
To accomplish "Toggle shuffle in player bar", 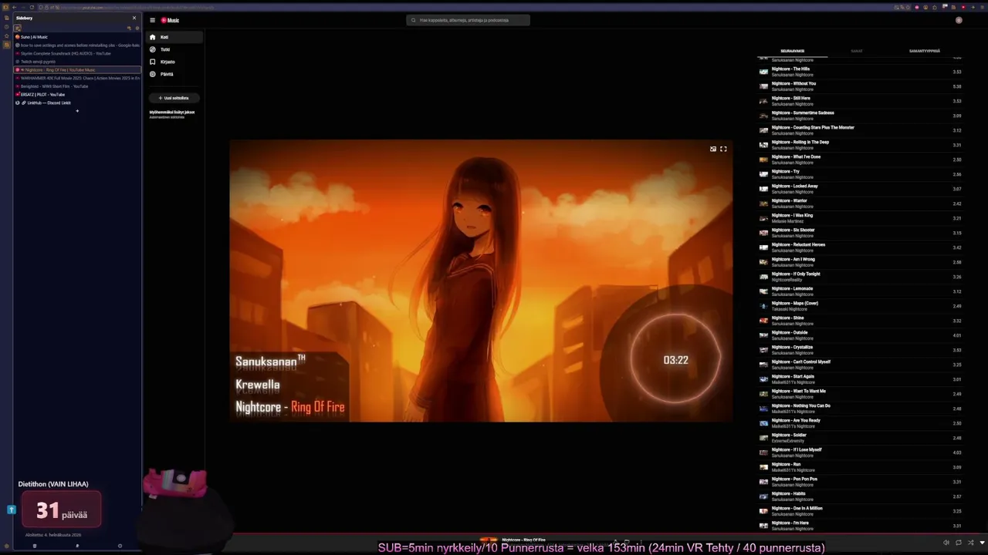I will click(970, 543).
